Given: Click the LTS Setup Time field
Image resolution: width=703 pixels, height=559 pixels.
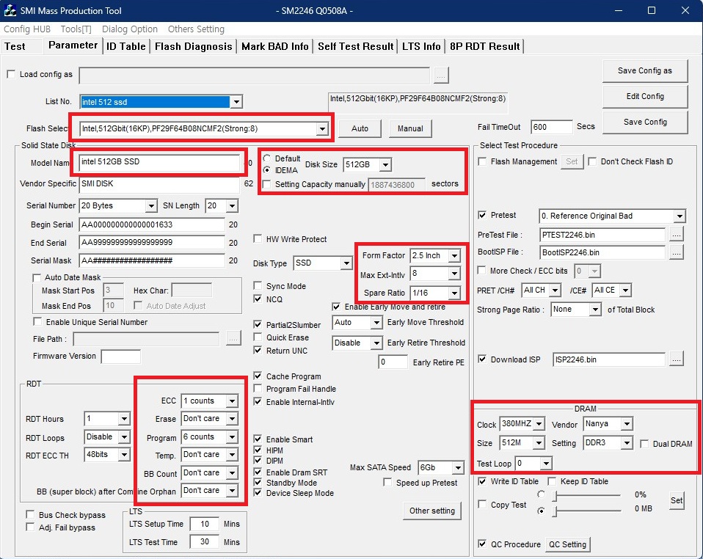Looking at the screenshot, I should [205, 524].
